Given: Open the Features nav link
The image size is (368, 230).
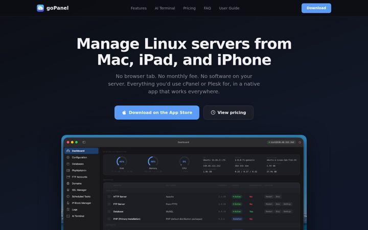Looking at the screenshot, I should click(x=139, y=8).
